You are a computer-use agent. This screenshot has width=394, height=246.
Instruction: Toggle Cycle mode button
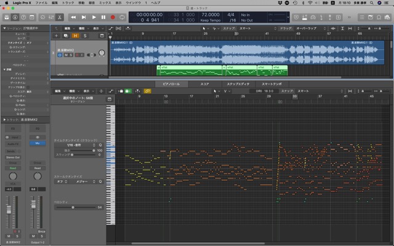[122, 17]
